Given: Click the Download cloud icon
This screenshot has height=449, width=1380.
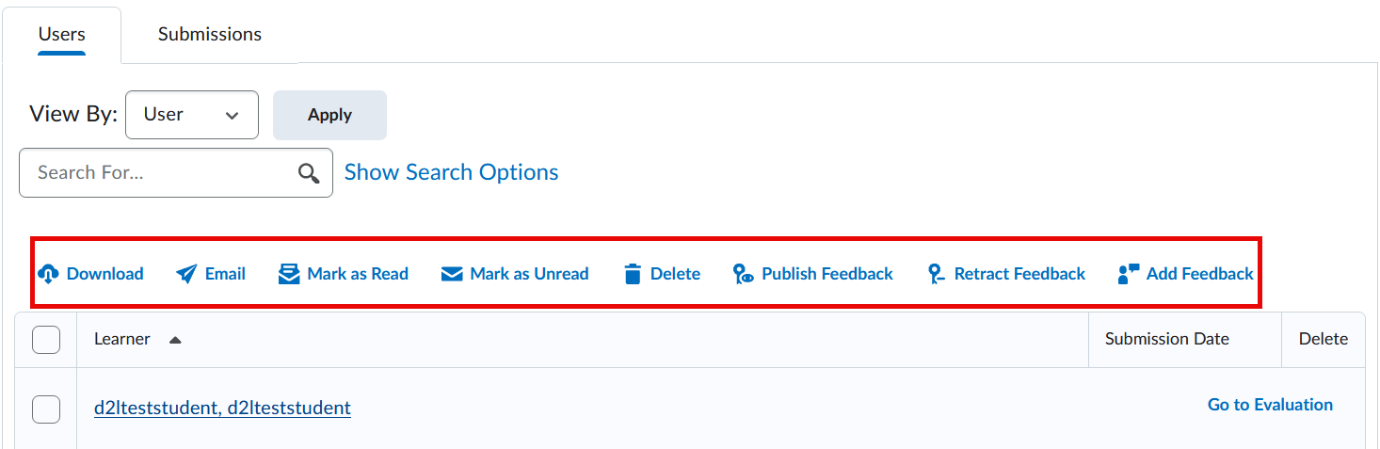Looking at the screenshot, I should pos(48,274).
